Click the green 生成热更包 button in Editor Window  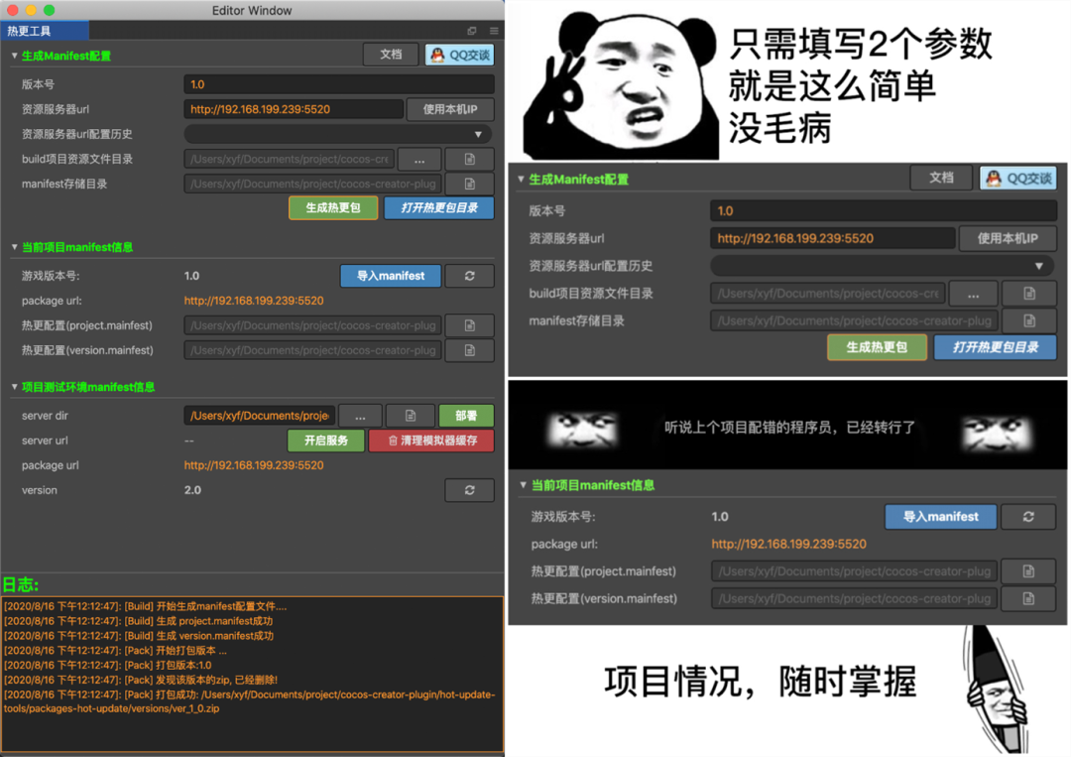coord(333,207)
